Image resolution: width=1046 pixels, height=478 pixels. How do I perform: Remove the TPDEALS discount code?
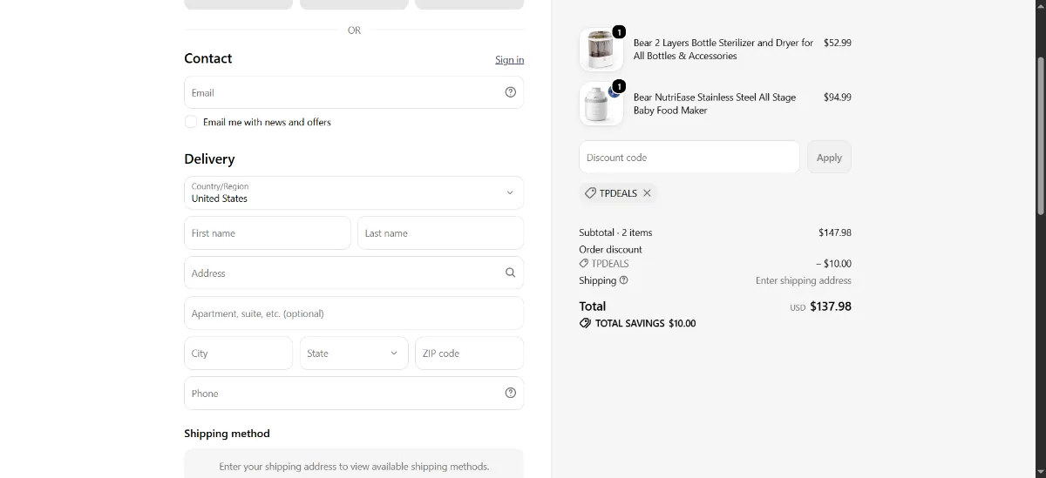[x=647, y=193]
